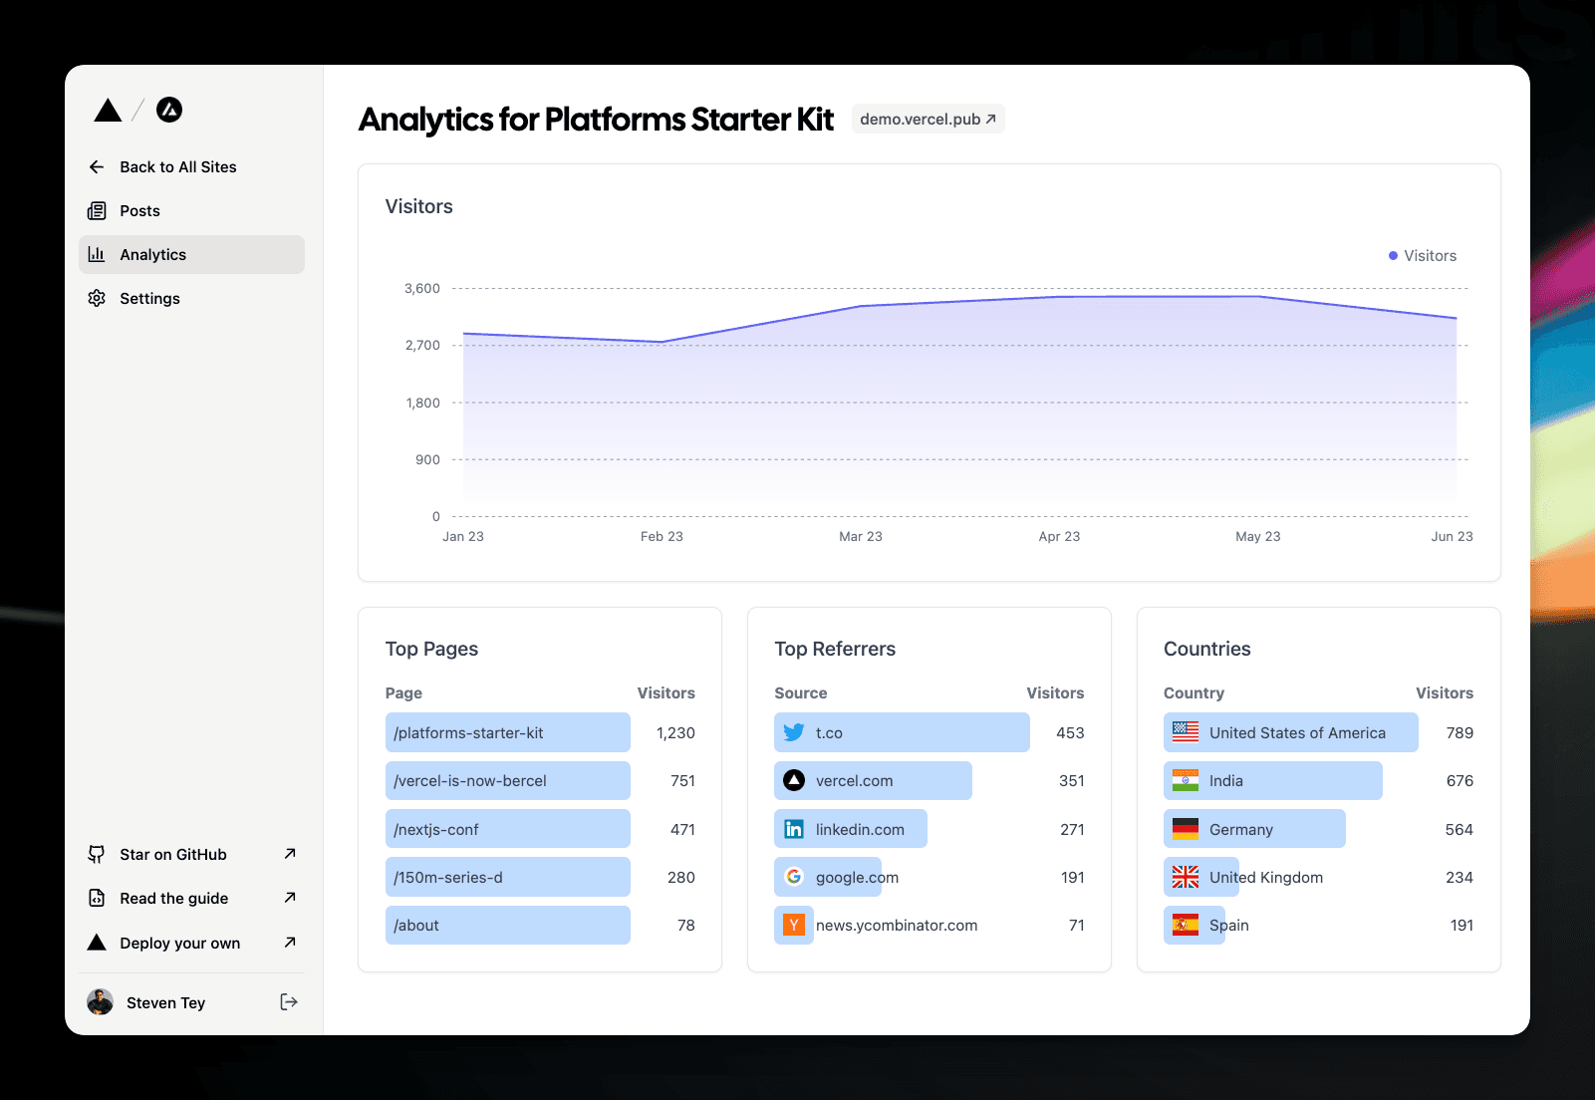
Task: Click the logout icon beside Steven Tey
Action: [x=289, y=1002]
